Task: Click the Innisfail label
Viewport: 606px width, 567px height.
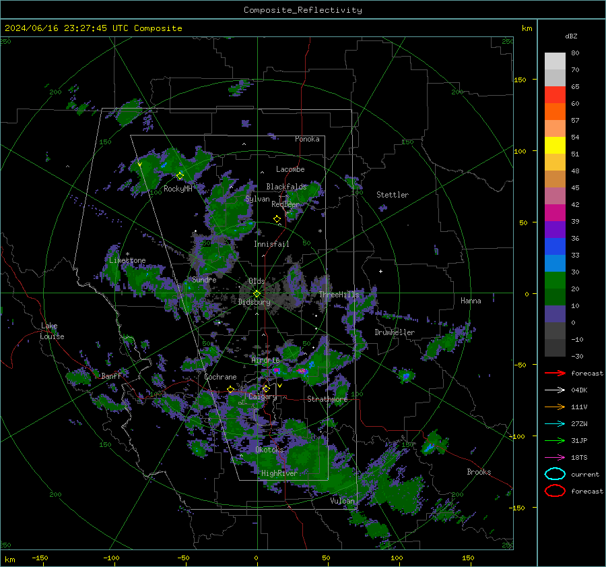Action: point(271,244)
